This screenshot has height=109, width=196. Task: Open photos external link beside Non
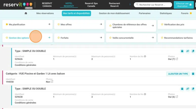point(52,82)
